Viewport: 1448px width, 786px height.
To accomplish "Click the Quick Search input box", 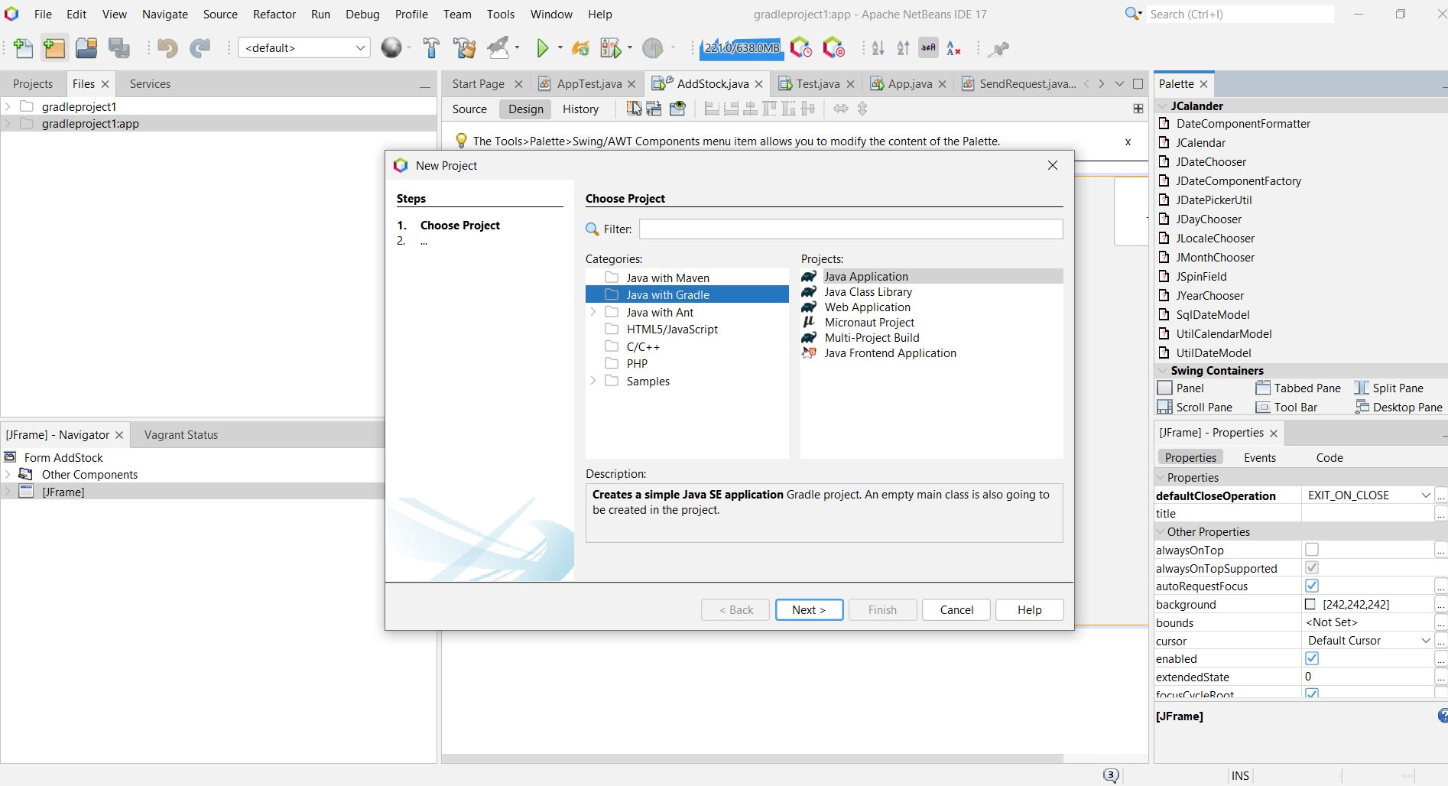I will coord(1240,14).
